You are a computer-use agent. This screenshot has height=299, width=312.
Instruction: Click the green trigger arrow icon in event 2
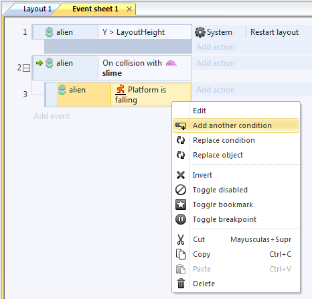coord(40,63)
